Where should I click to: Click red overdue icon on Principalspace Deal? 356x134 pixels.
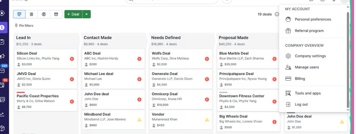click(x=275, y=79)
